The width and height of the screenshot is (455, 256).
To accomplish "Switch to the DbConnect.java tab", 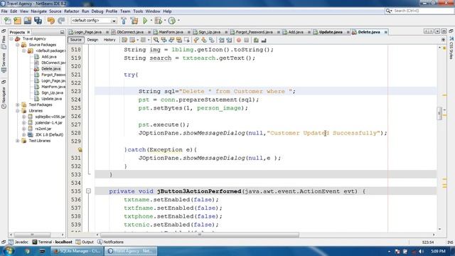I will click(x=130, y=32).
